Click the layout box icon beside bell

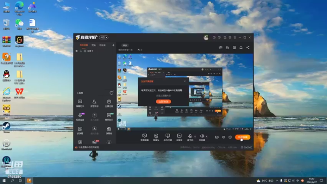pos(234,47)
